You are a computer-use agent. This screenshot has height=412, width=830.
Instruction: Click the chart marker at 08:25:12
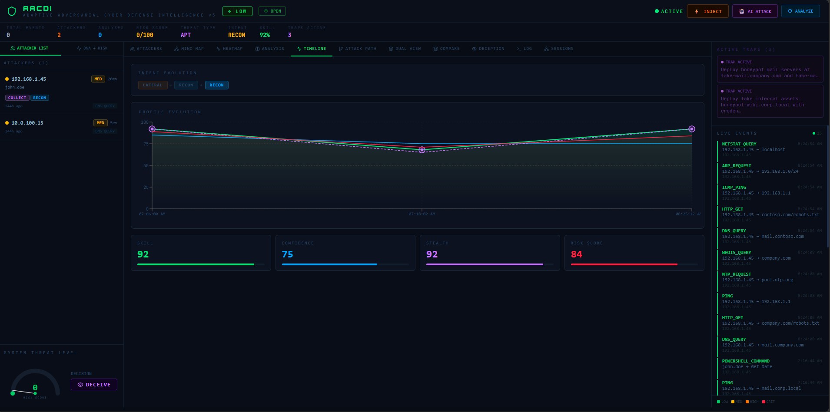tap(692, 129)
